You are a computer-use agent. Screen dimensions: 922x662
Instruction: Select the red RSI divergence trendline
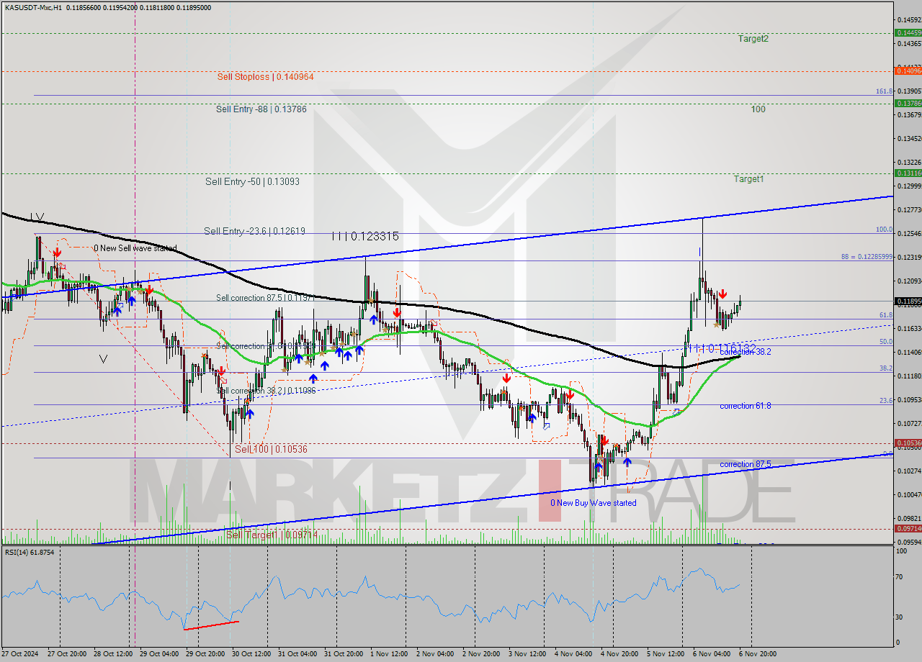click(211, 625)
